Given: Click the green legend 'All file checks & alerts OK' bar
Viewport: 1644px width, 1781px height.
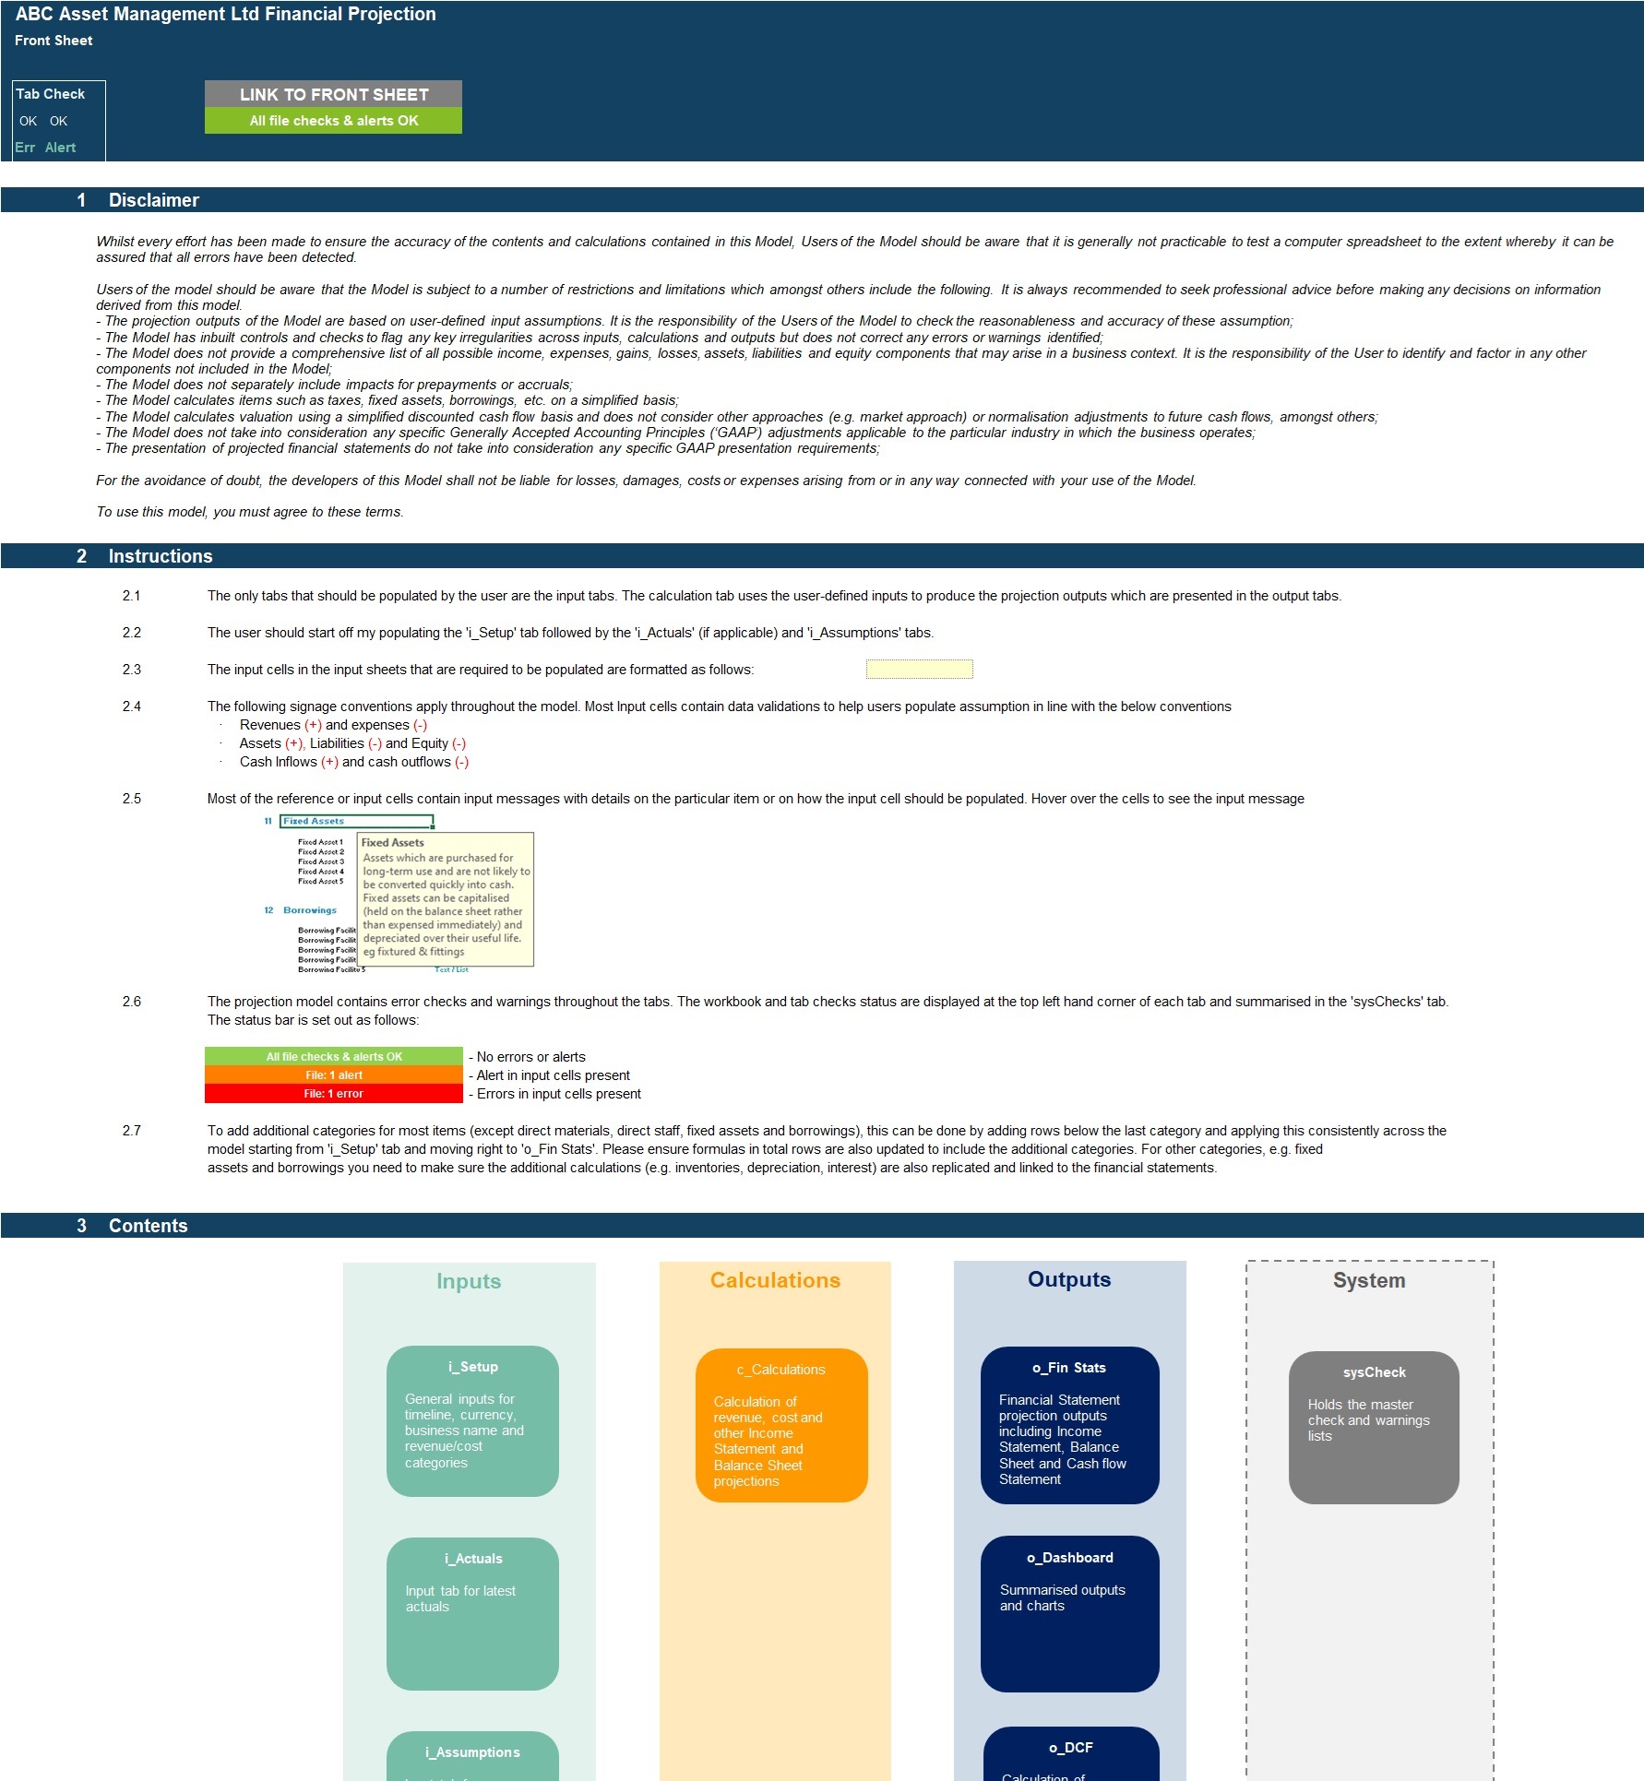Looking at the screenshot, I should pyautogui.click(x=333, y=1057).
